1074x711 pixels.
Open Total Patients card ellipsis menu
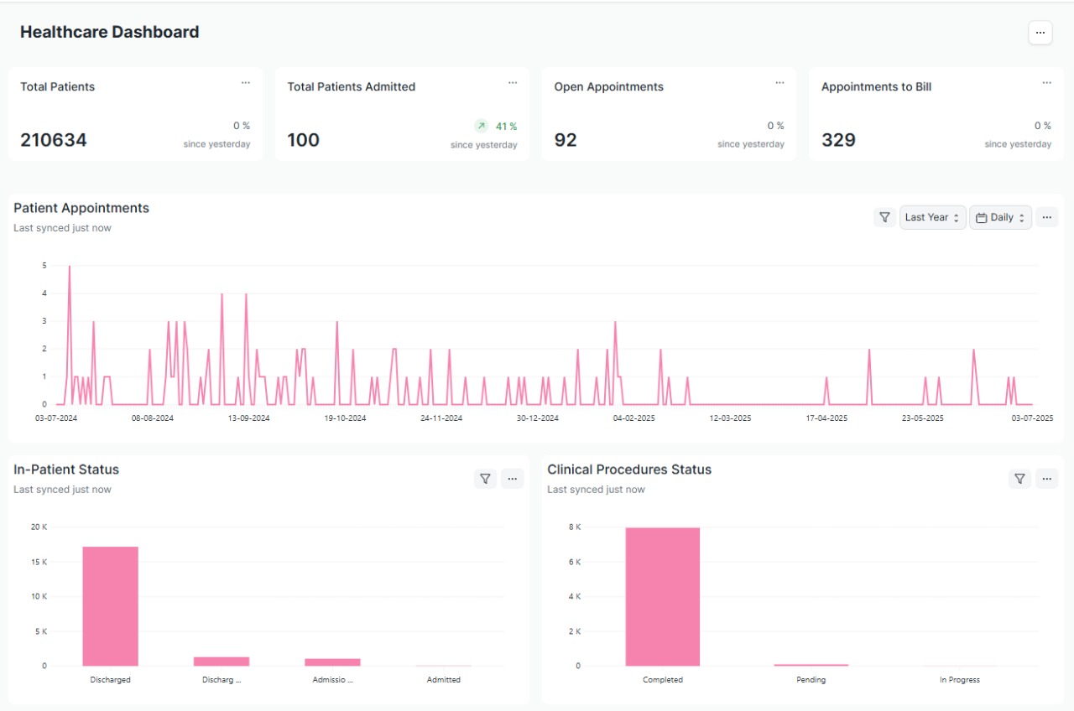click(x=246, y=83)
